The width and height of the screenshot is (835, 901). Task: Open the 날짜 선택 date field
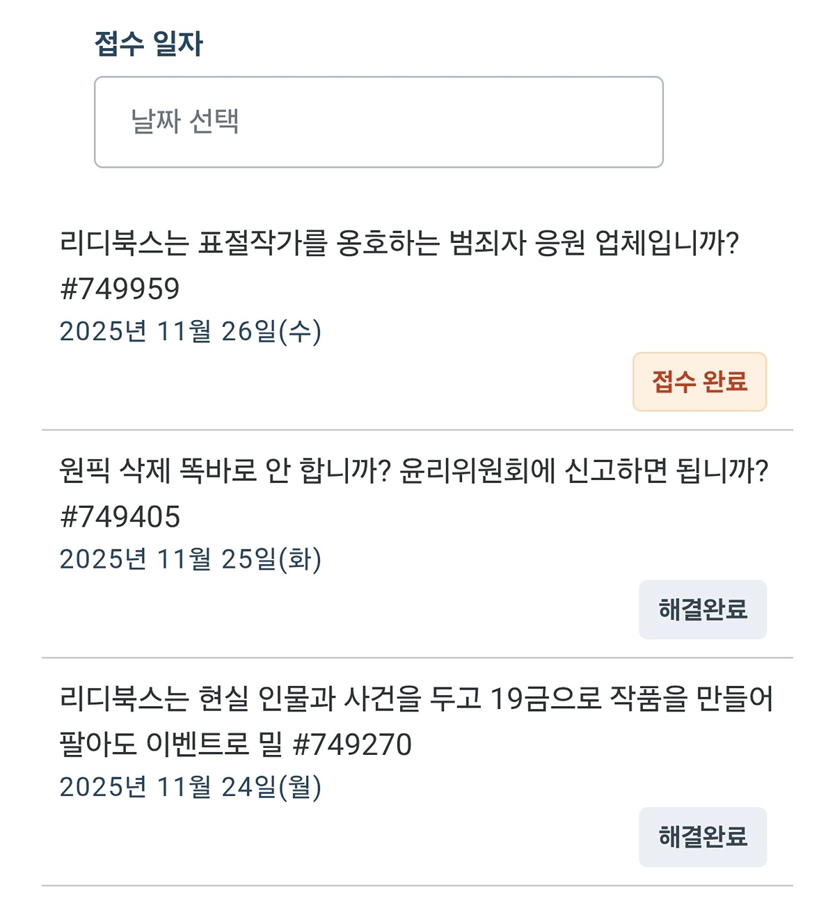[x=379, y=122]
